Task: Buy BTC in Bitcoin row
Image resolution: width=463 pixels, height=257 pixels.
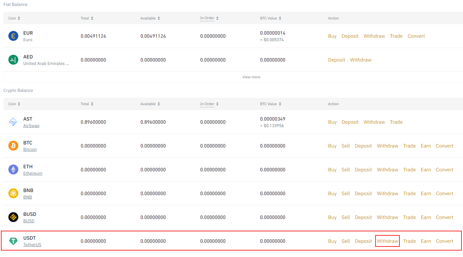Action: (332, 146)
